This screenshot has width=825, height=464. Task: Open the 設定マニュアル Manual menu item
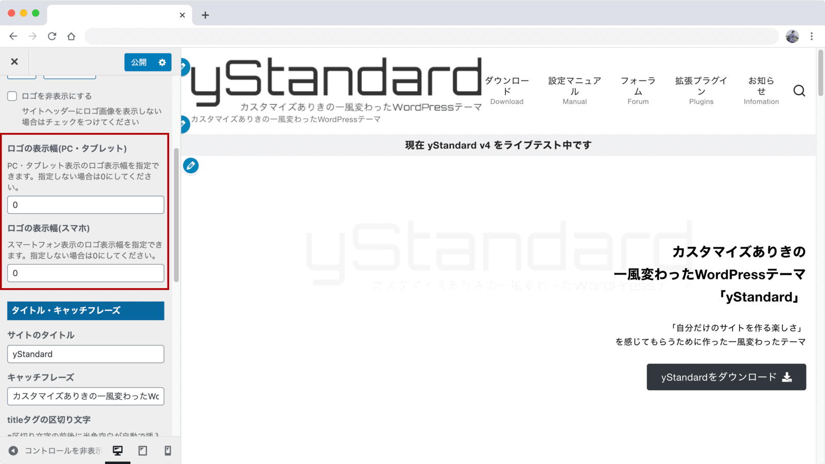coord(574,91)
